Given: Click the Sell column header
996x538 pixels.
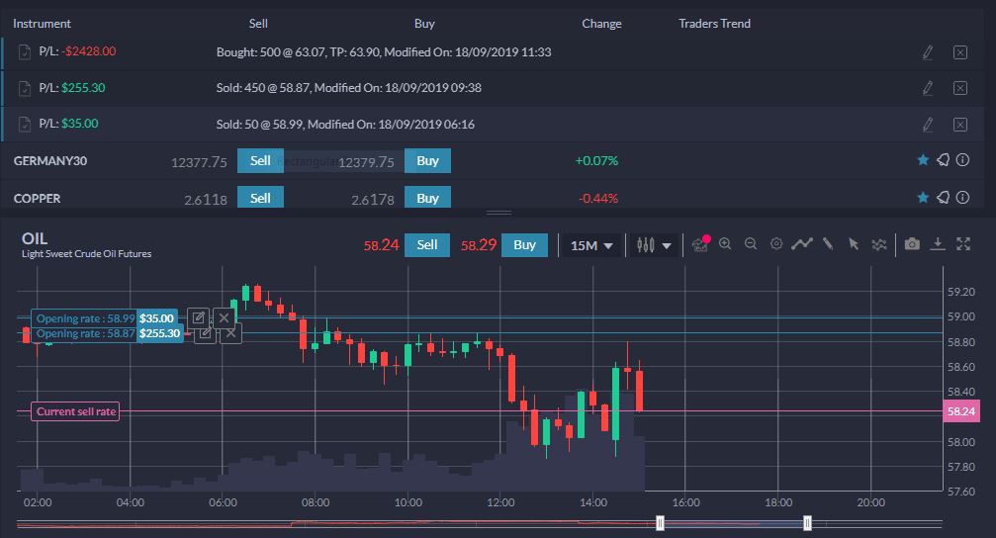Looking at the screenshot, I should point(258,24).
